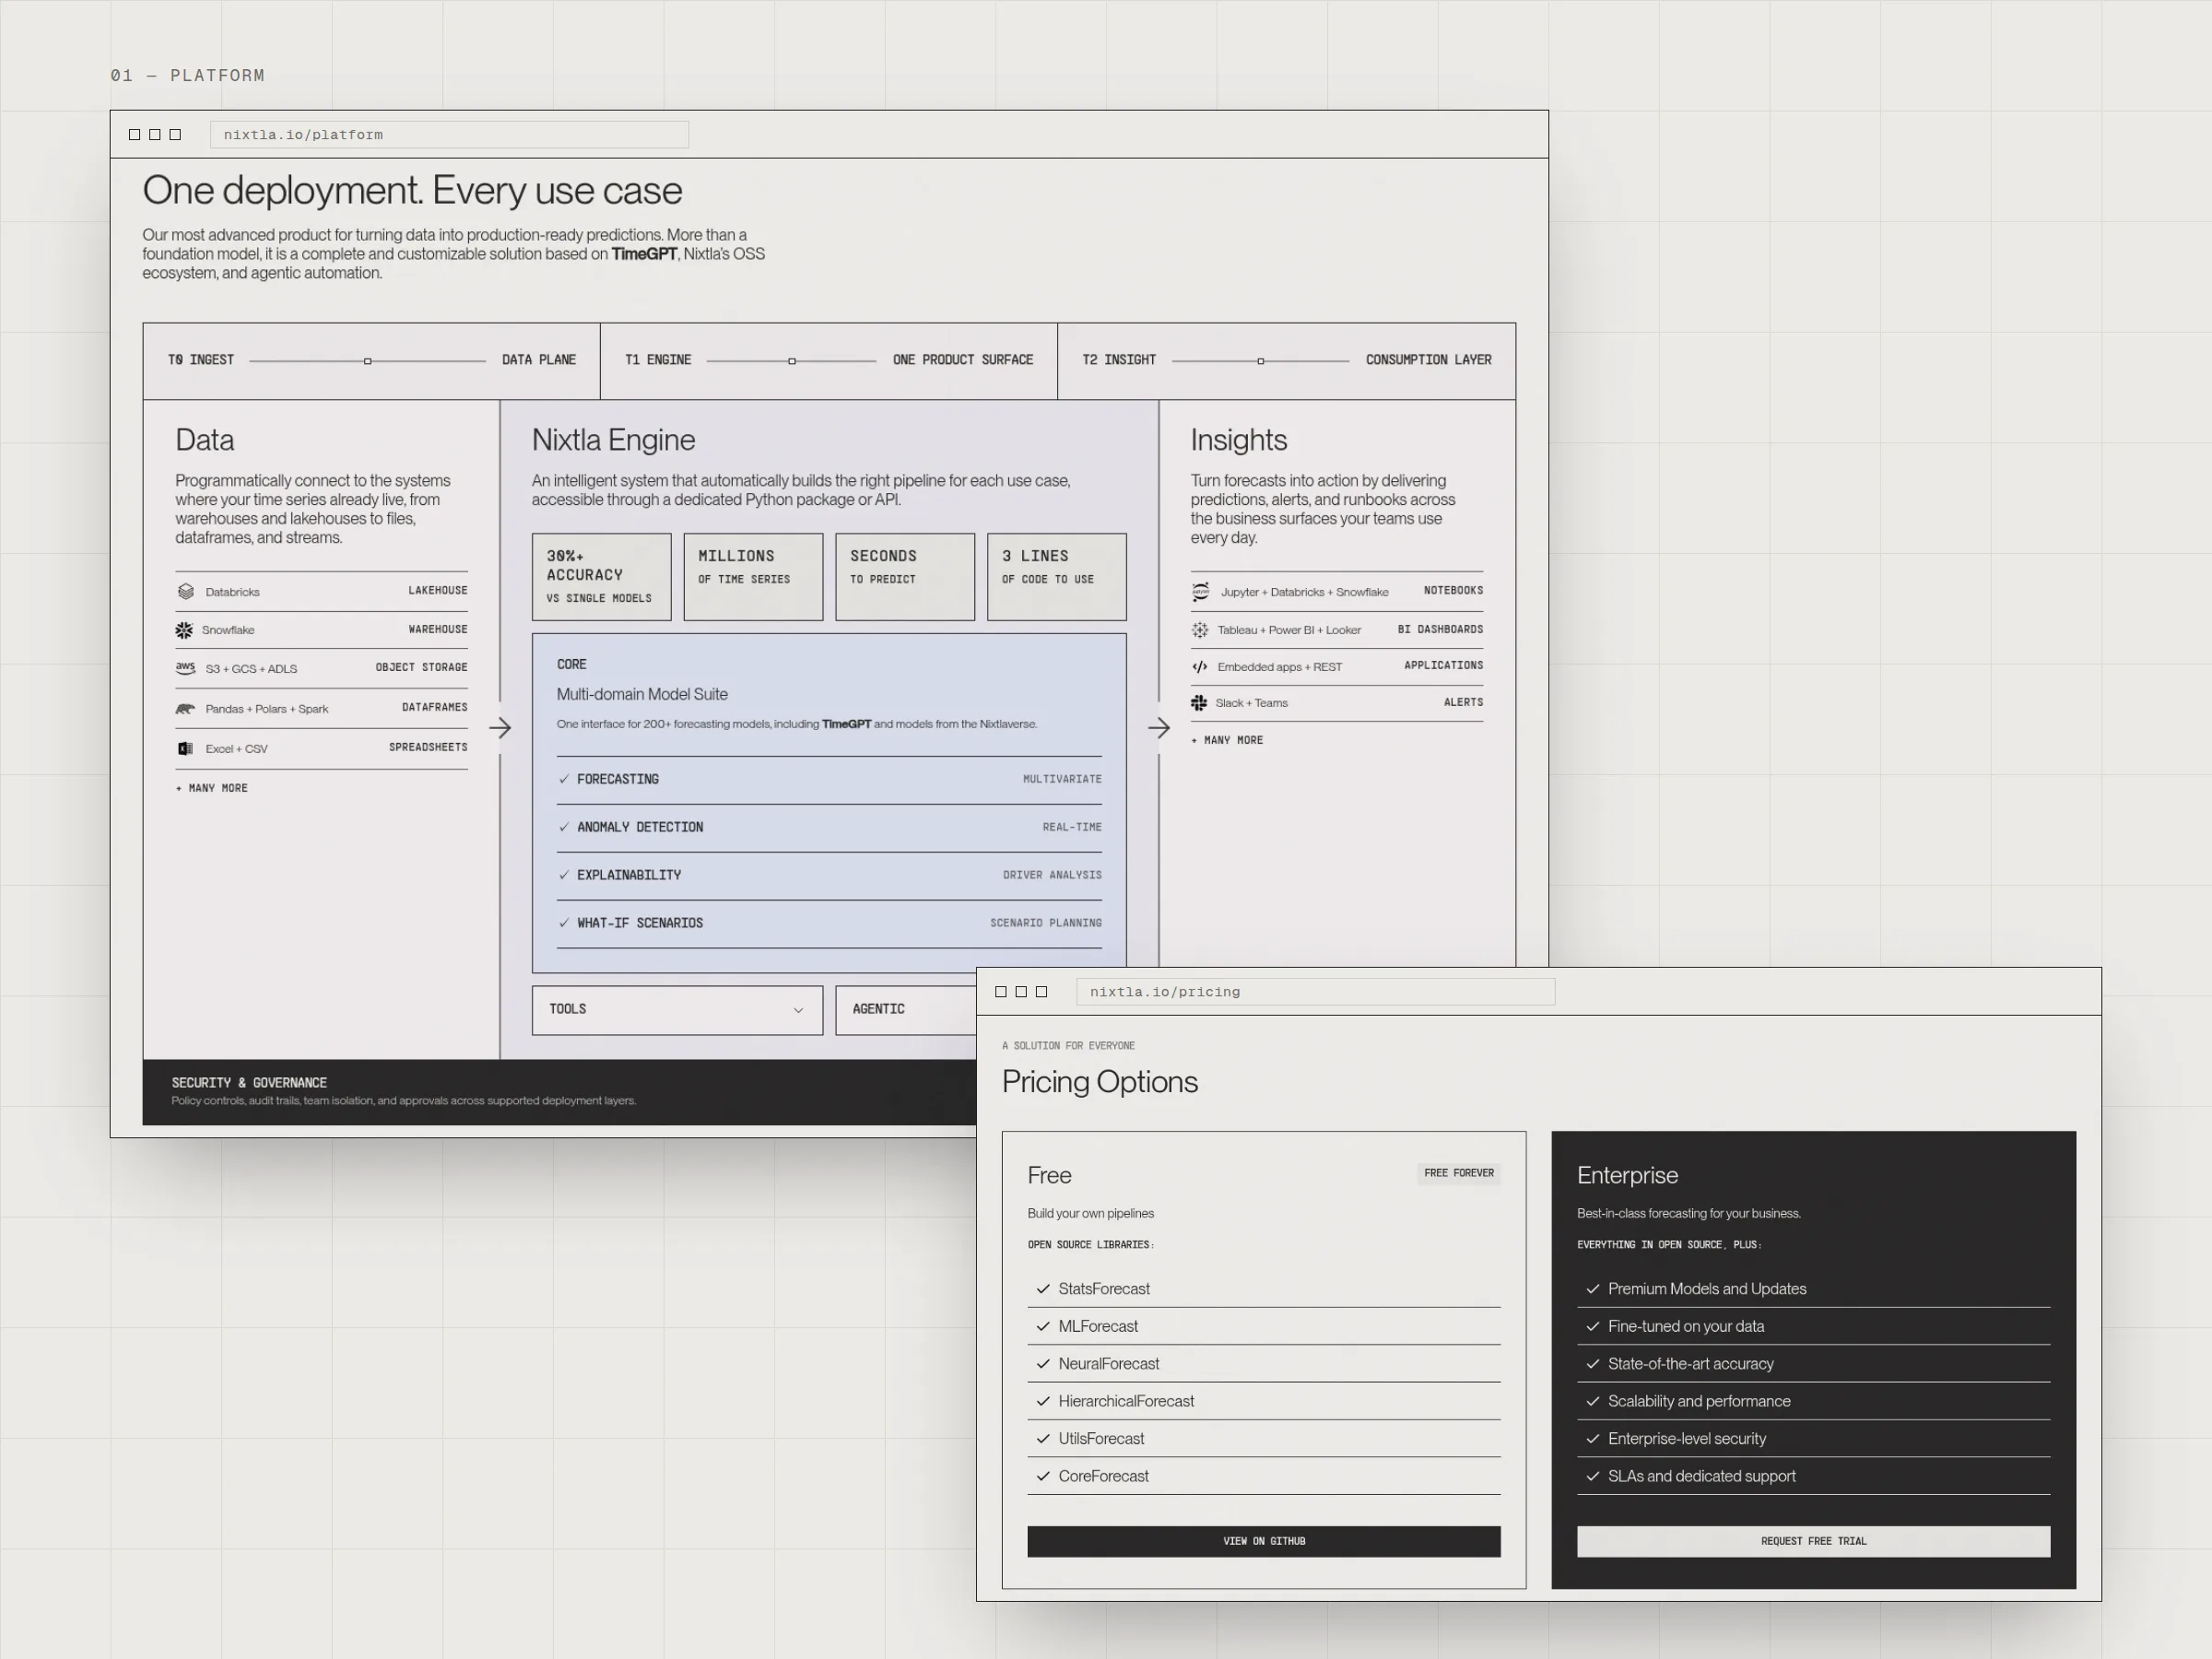The image size is (2212, 1659).
Task: Click the View on GitHub button
Action: point(1264,1541)
